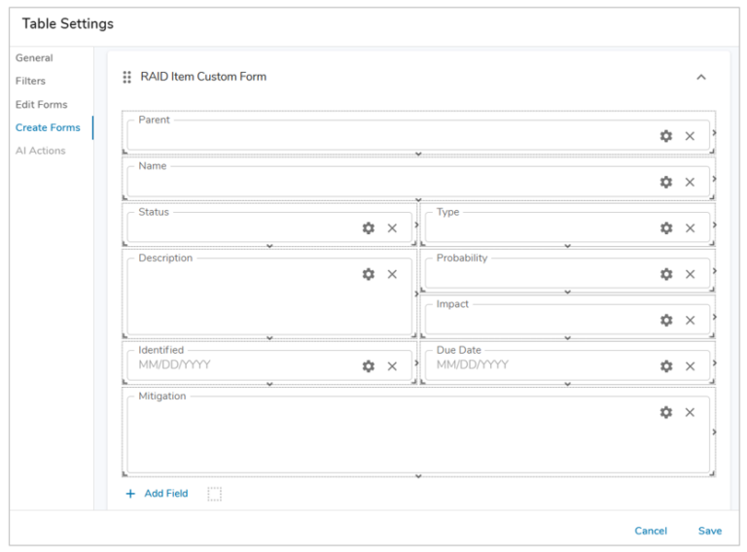The height and width of the screenshot is (552, 747).
Task: Remove the Due Date field with X
Action: 690,366
